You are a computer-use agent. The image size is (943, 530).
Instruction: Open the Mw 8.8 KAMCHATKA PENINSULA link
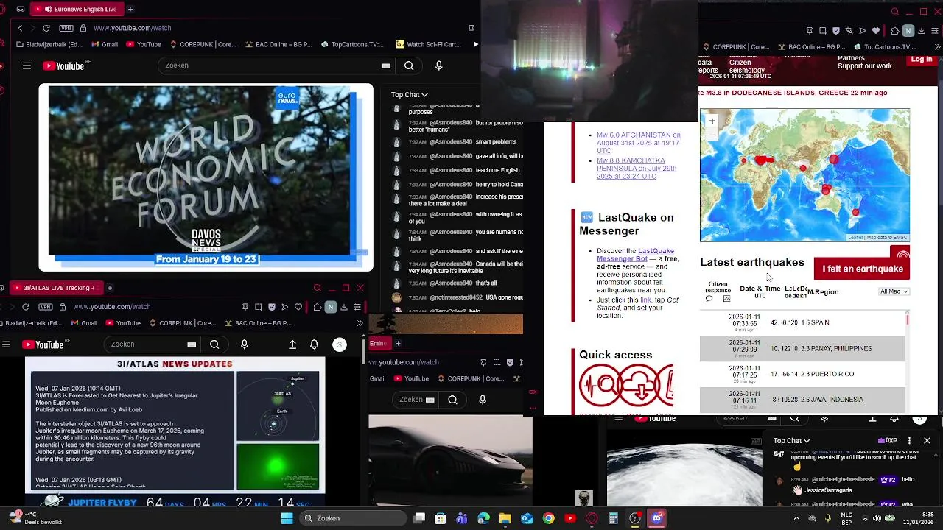click(x=637, y=169)
